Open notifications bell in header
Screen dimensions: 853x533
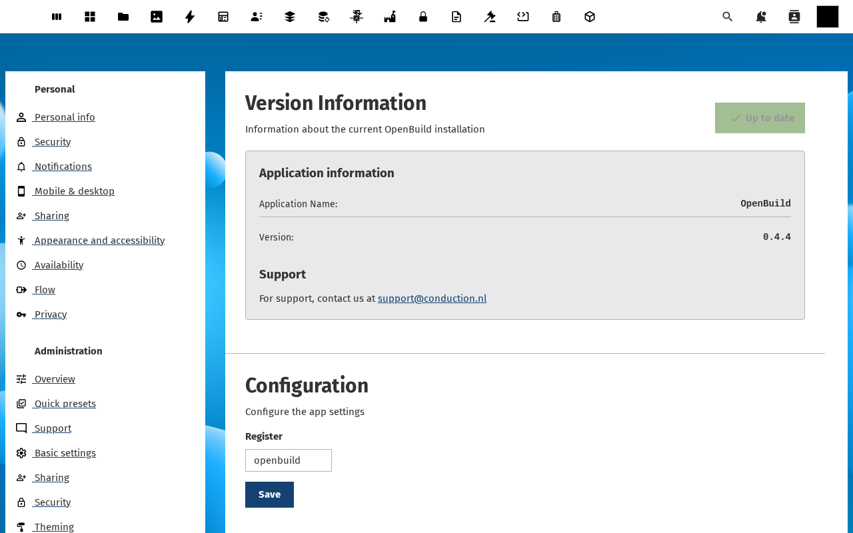click(761, 17)
